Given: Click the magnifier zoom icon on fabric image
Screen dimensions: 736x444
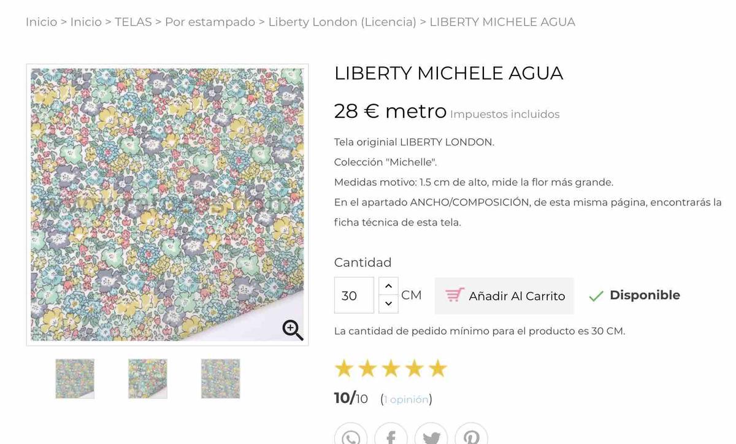Looking at the screenshot, I should point(293,330).
